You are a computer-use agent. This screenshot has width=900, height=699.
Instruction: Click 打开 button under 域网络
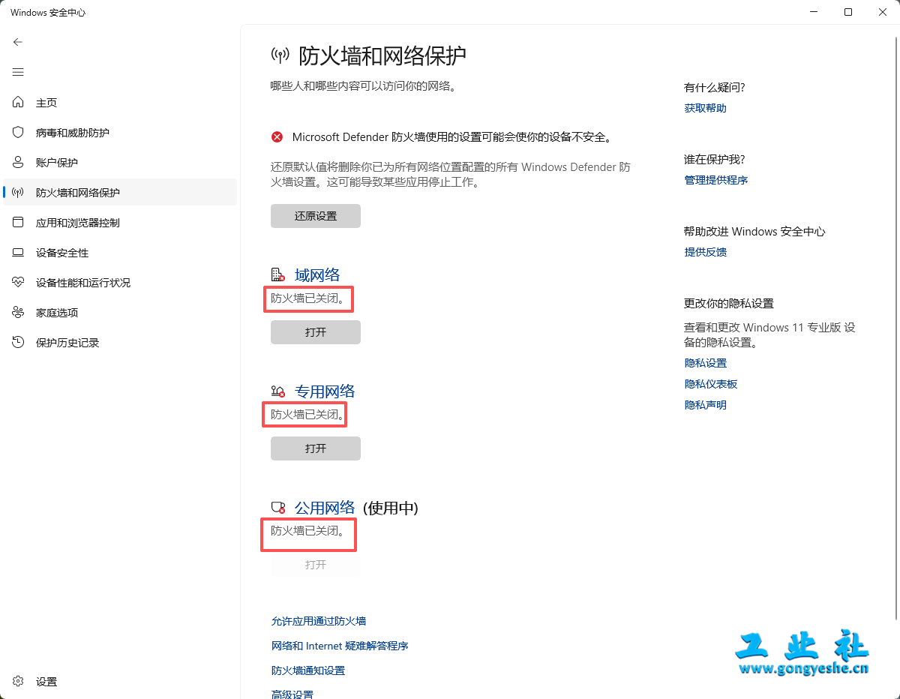(x=316, y=332)
